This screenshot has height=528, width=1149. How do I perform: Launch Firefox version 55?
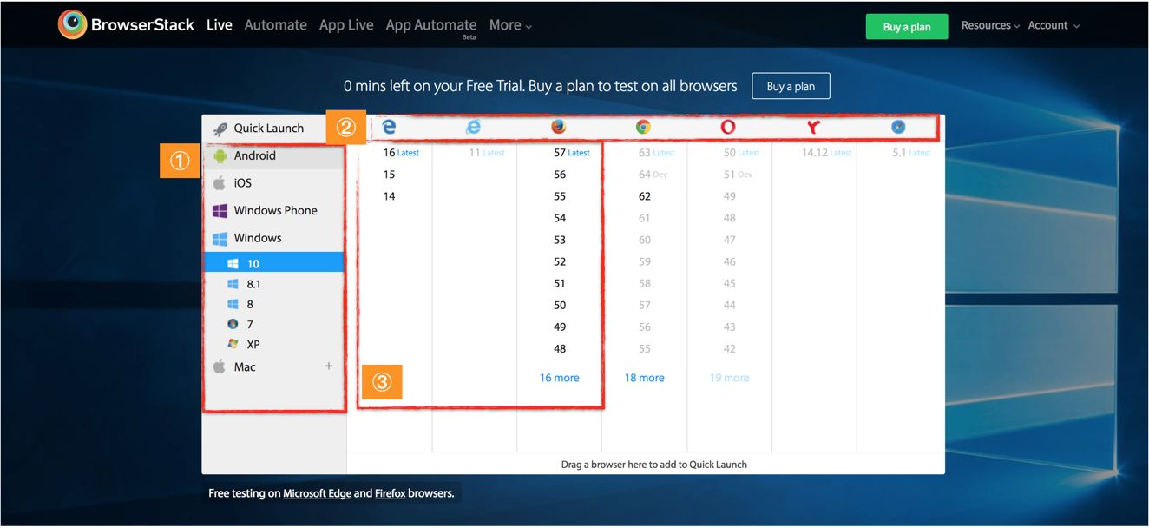[560, 196]
